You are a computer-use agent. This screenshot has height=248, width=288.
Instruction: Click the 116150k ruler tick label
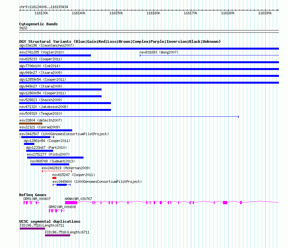pos(116,13)
